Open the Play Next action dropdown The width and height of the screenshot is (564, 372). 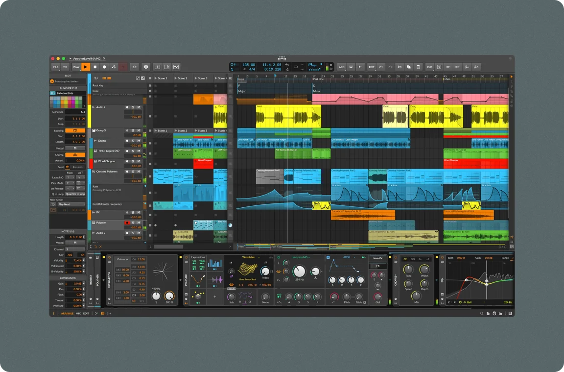(71, 204)
